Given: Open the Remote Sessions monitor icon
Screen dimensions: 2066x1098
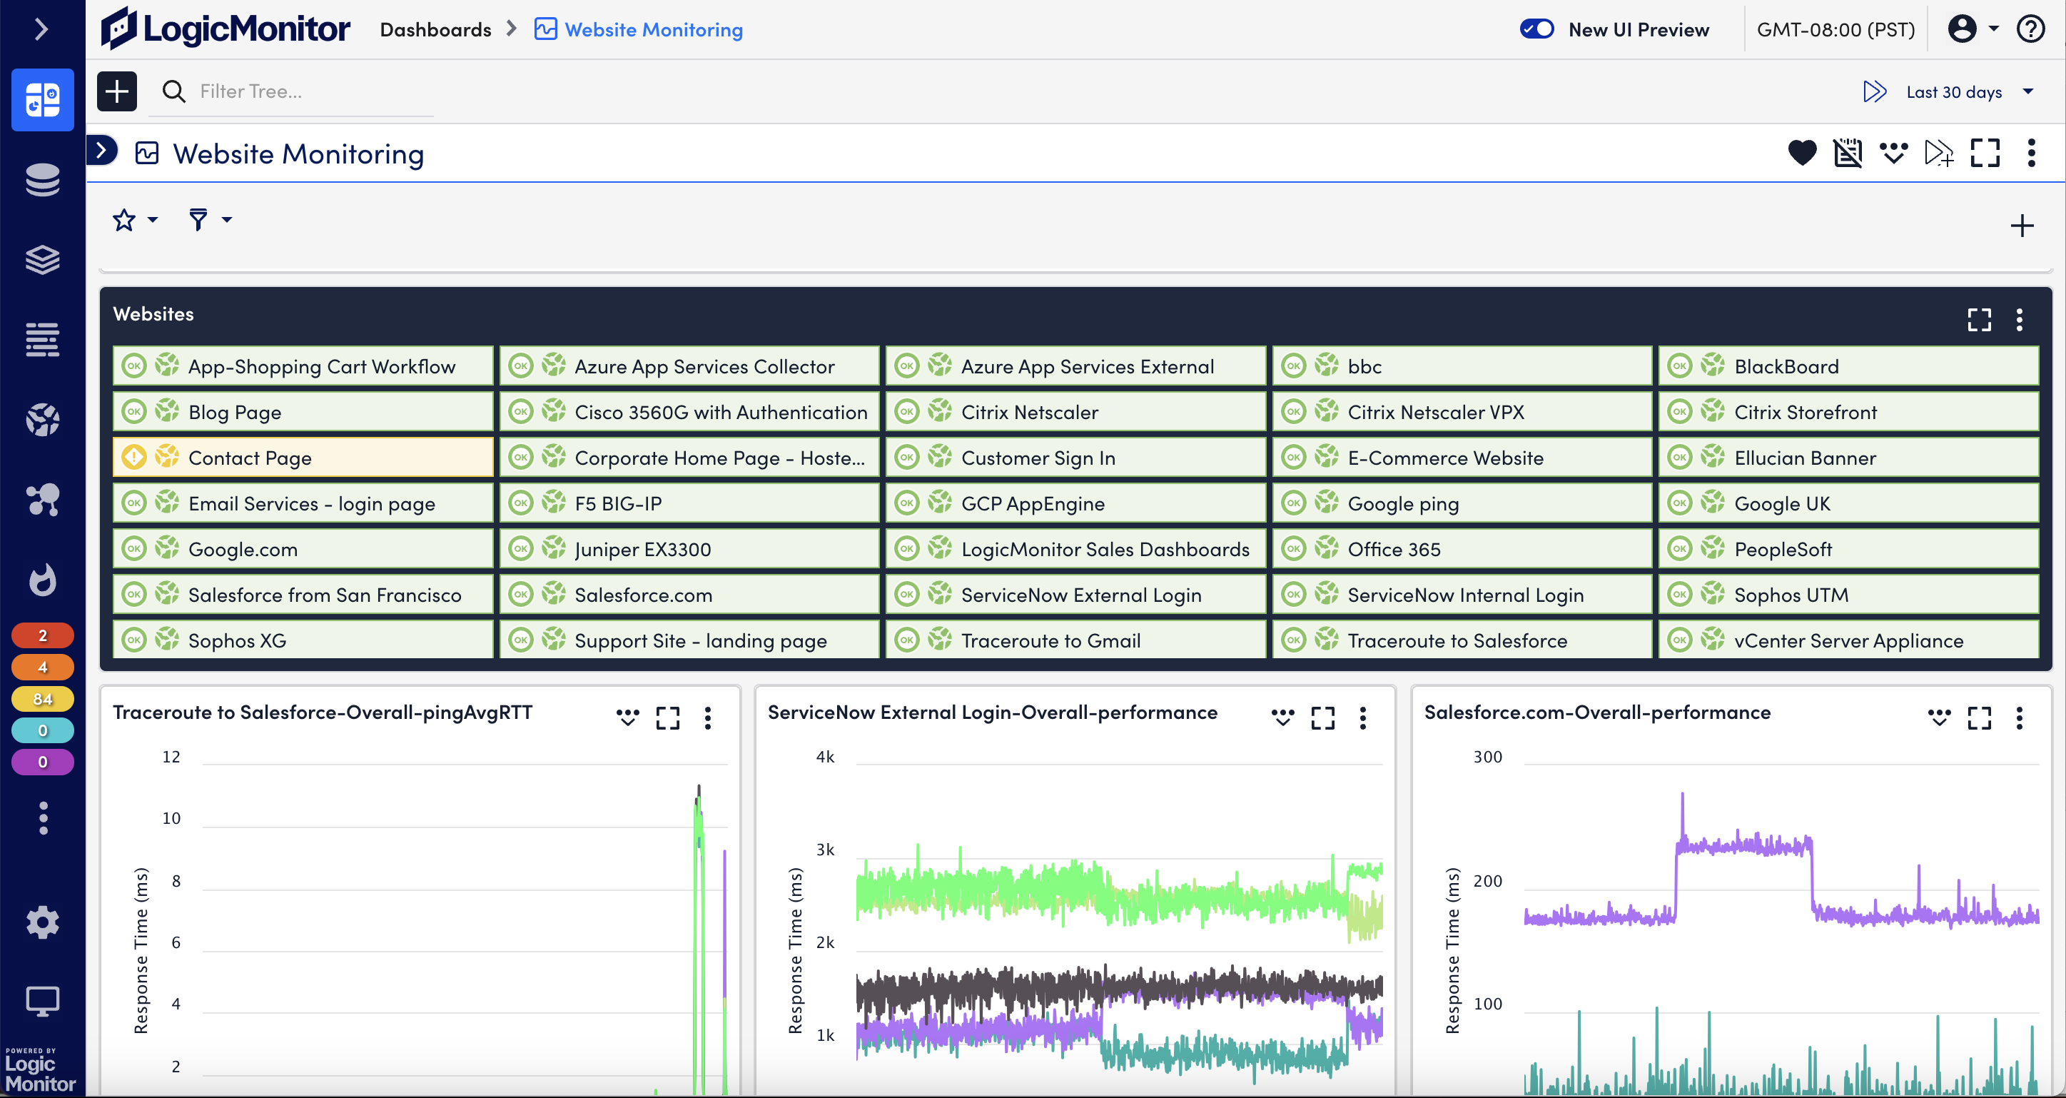Looking at the screenshot, I should (x=41, y=1000).
